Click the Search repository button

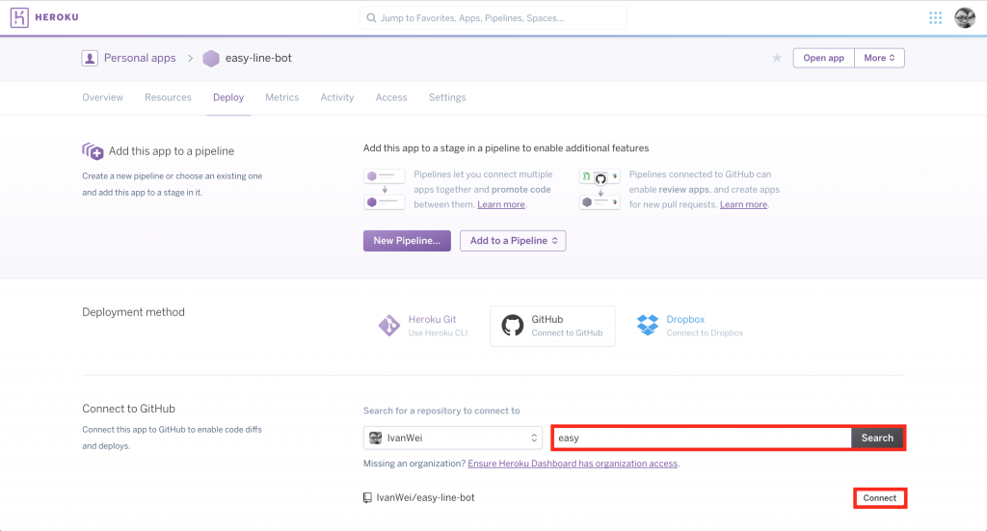coord(877,438)
